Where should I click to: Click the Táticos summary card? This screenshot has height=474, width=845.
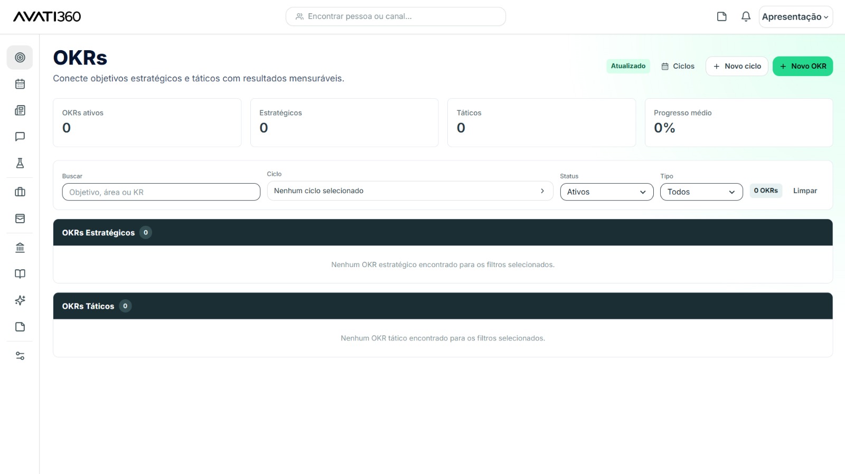[x=541, y=122]
